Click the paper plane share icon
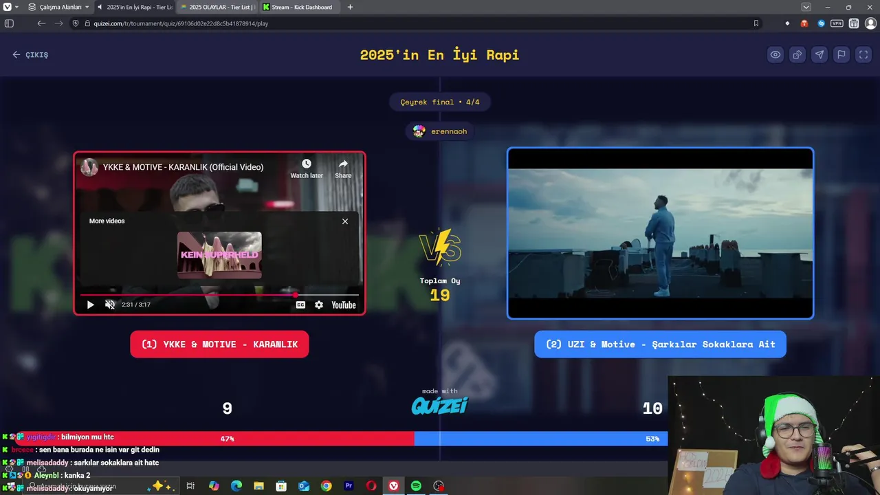Image resolution: width=880 pixels, height=495 pixels. click(x=819, y=55)
